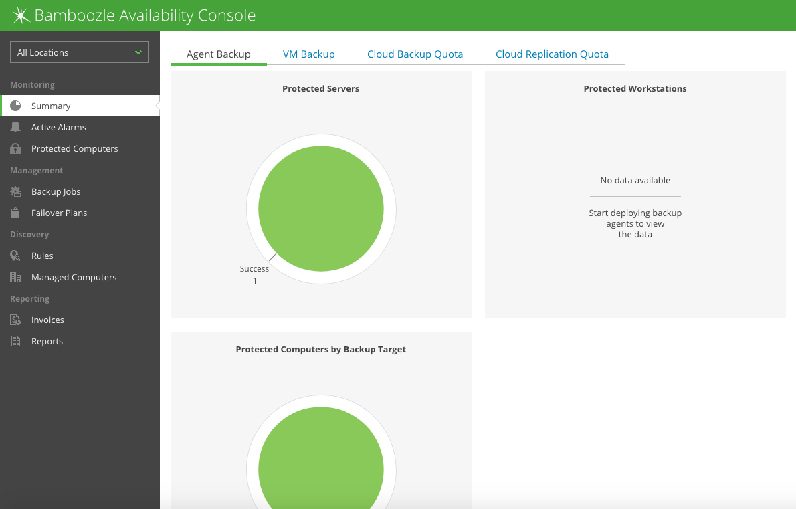
Task: Navigate to Active Alarms
Action: pyautogui.click(x=80, y=127)
